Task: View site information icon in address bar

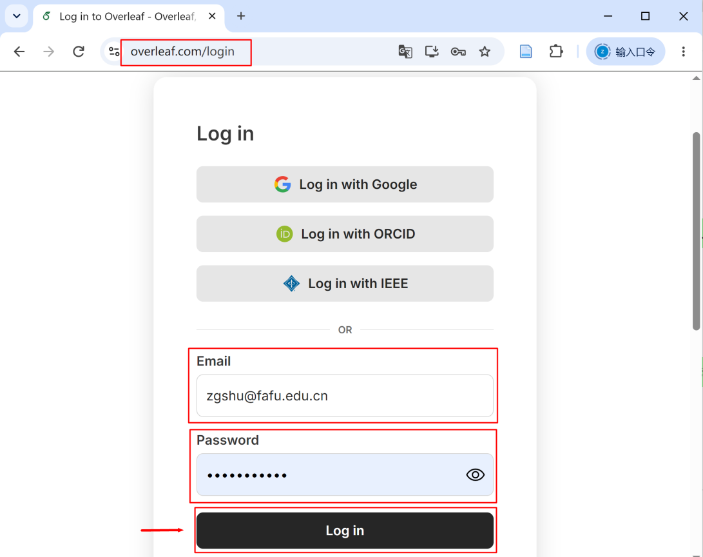Action: click(114, 52)
